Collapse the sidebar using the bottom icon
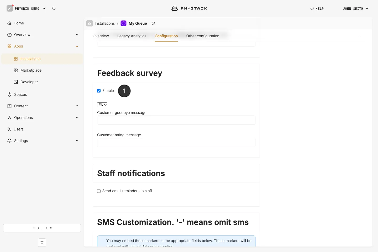 (42, 243)
